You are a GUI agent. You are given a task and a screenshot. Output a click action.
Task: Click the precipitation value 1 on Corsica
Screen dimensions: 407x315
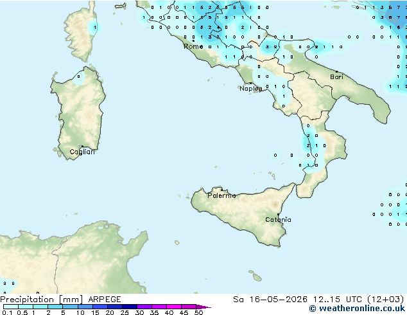click(x=95, y=27)
